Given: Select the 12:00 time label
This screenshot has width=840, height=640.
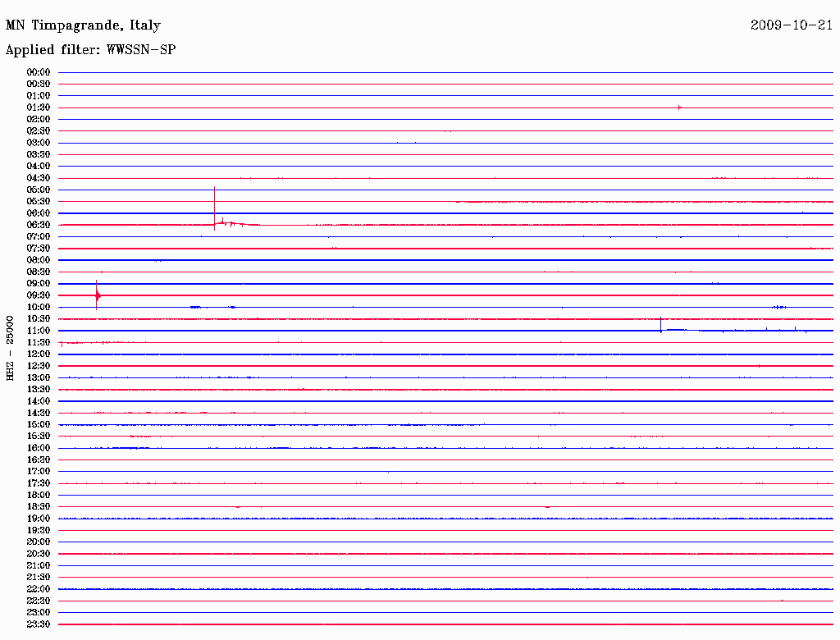Looking at the screenshot, I should pyautogui.click(x=39, y=354).
